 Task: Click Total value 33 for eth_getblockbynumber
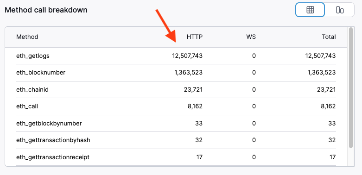pyautogui.click(x=332, y=123)
